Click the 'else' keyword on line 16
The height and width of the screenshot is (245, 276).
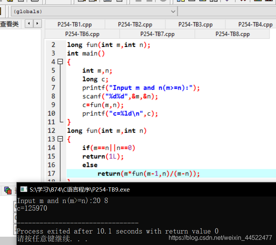pyautogui.click(x=90, y=165)
